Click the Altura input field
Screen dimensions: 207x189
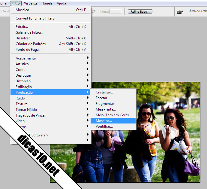point(116,11)
